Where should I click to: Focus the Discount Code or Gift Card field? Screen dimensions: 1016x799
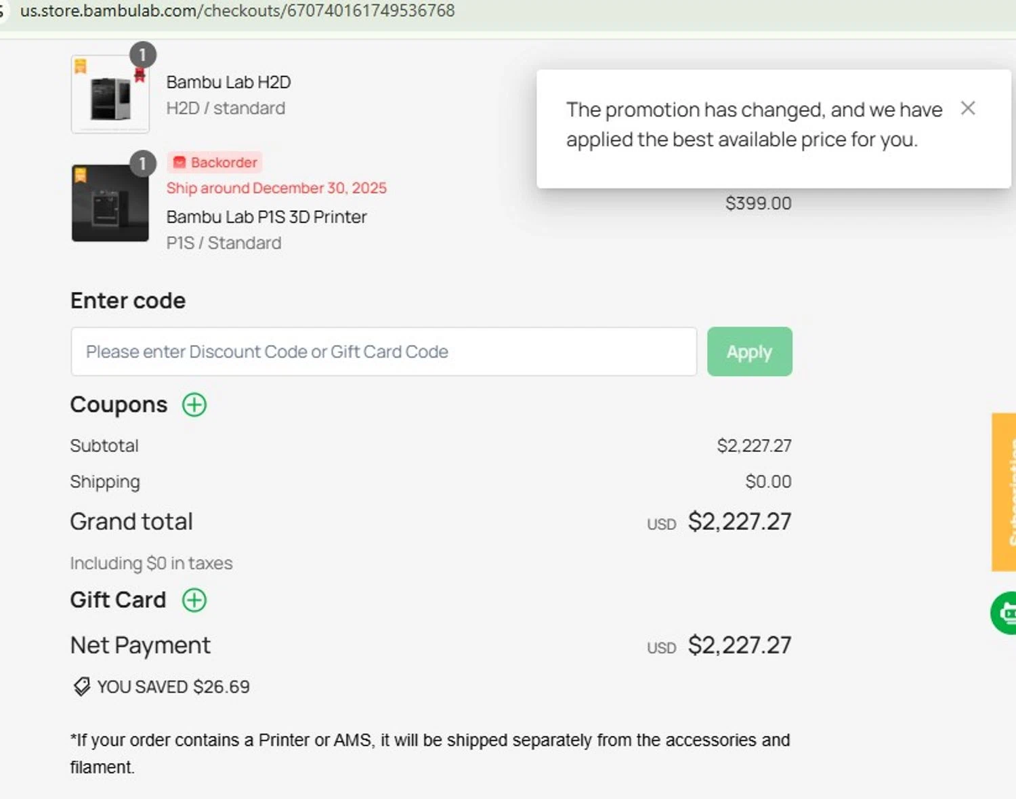pos(383,352)
